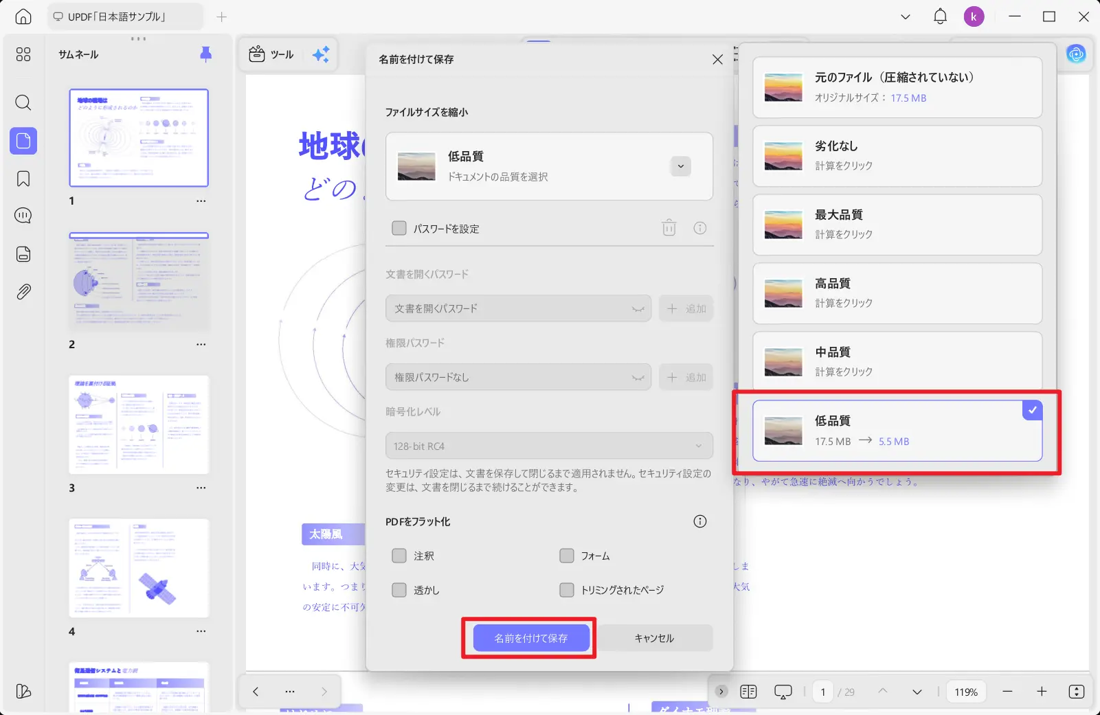Open the user account avatar

click(974, 16)
